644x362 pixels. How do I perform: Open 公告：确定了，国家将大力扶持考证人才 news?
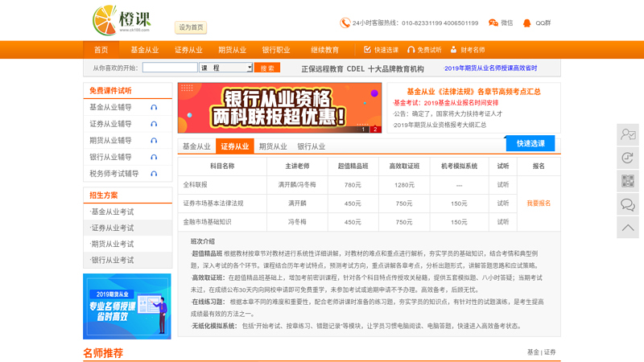(448, 113)
